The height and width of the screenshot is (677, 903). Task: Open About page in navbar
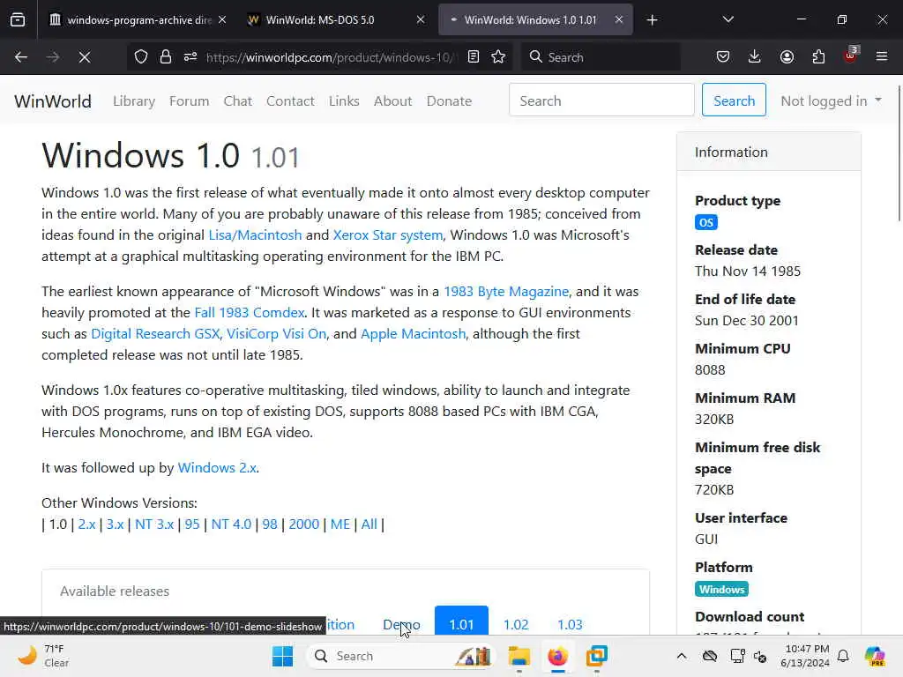click(392, 100)
